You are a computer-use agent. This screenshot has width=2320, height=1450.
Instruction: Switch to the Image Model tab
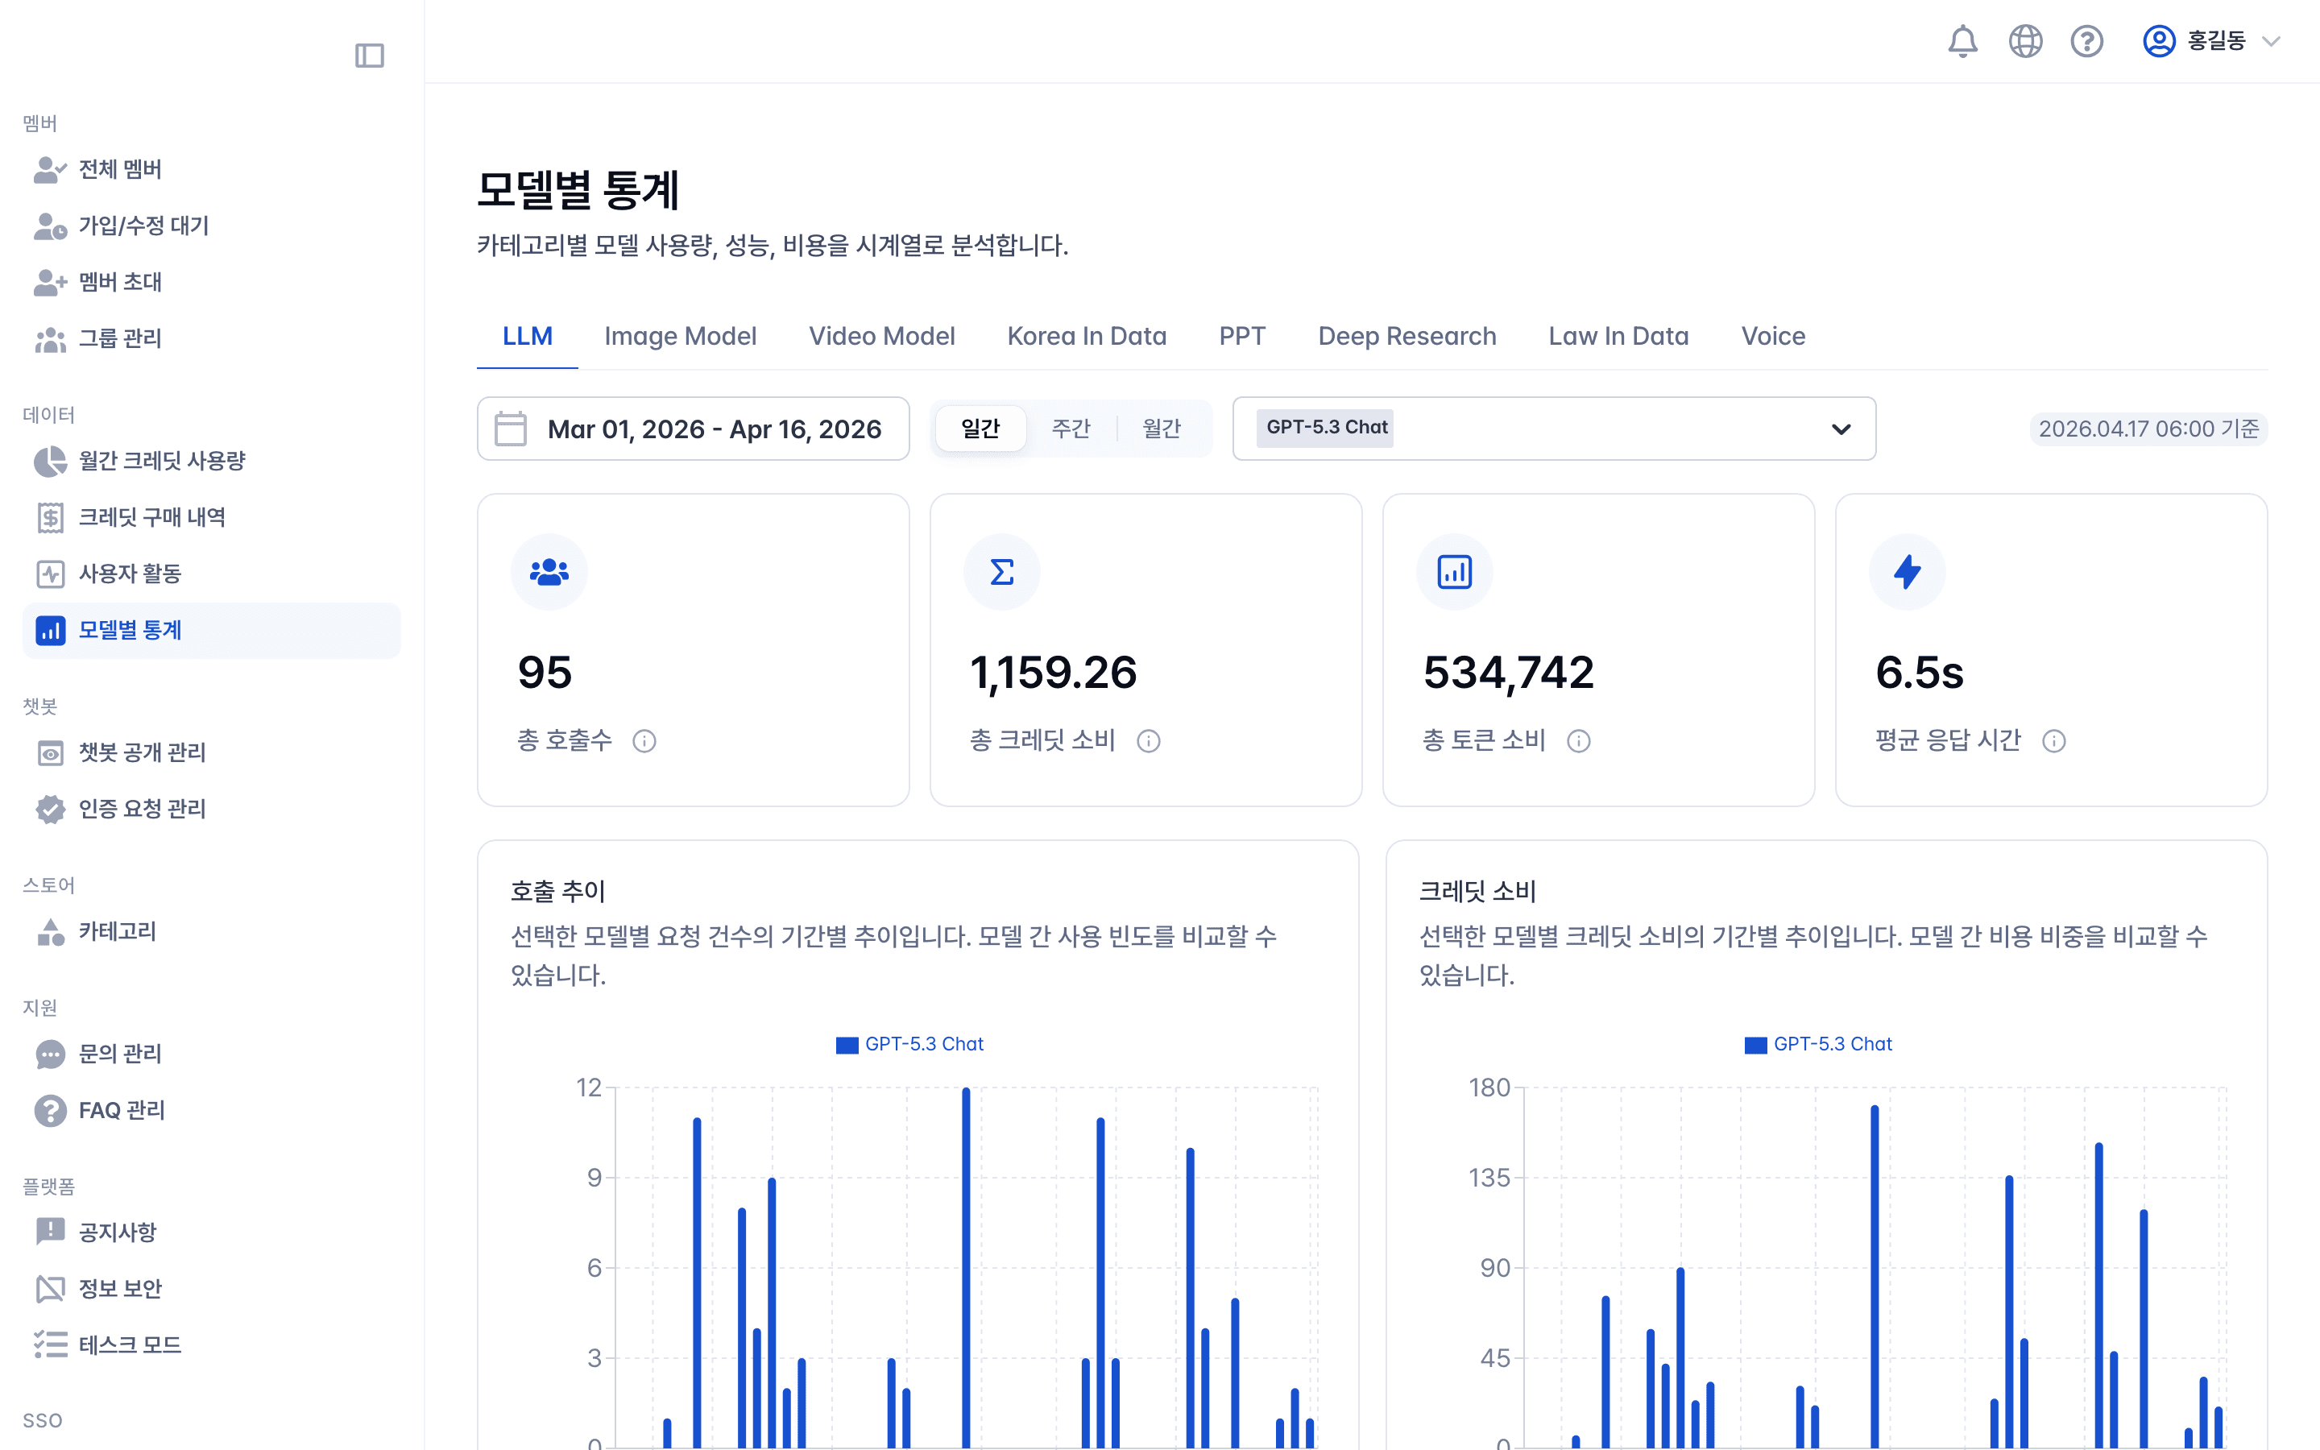click(681, 336)
